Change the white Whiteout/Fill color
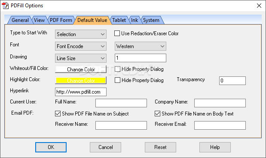This screenshot has width=266, height=158. tap(81, 69)
